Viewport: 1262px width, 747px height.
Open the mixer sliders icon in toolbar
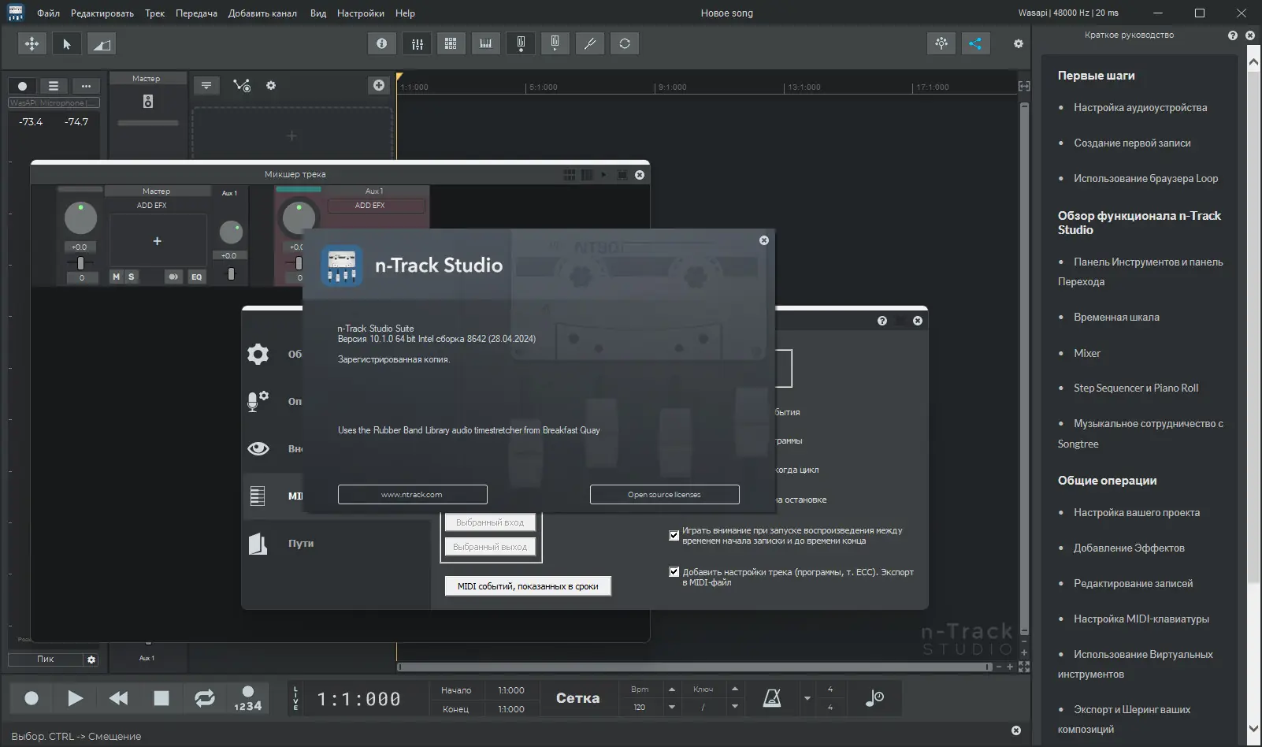point(418,44)
